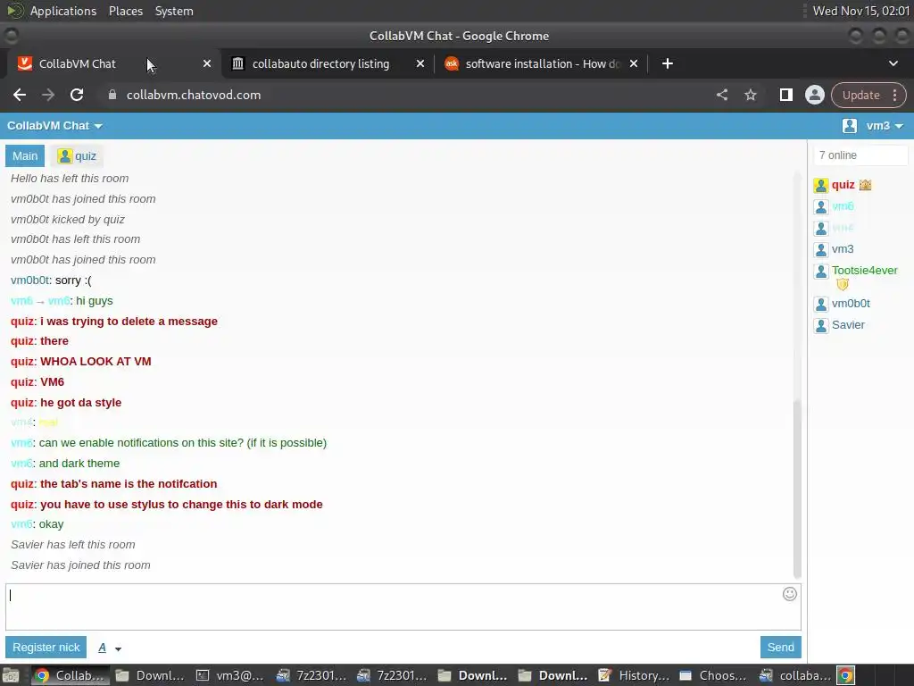Click the Register nick button
This screenshot has width=914, height=686.
tap(46, 647)
